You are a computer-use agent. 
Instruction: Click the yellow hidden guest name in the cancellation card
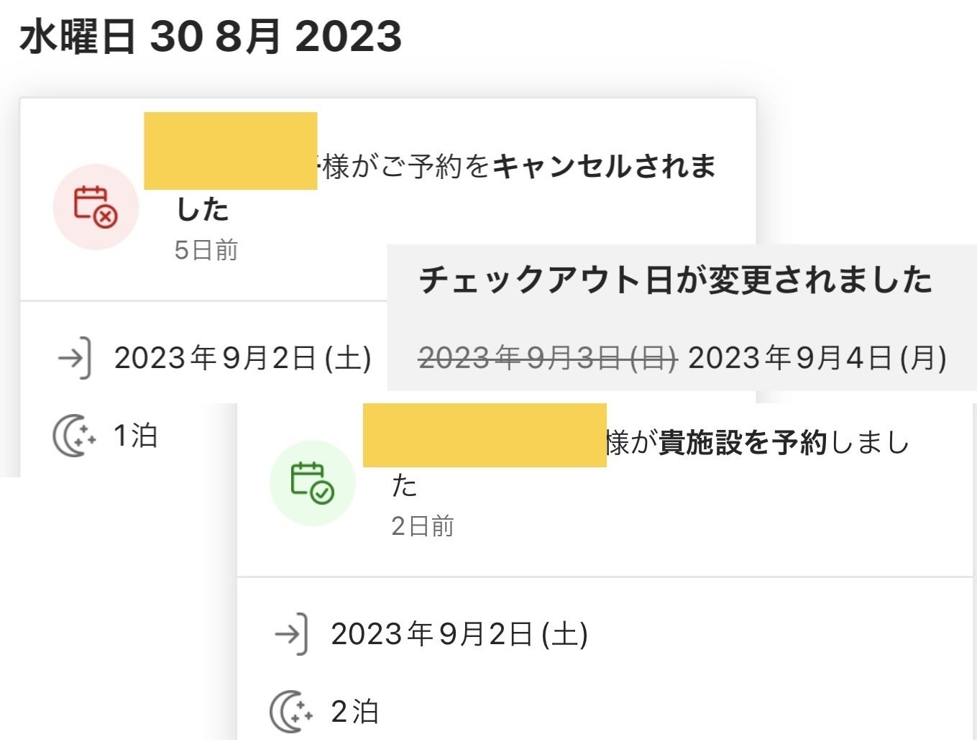coord(231,151)
